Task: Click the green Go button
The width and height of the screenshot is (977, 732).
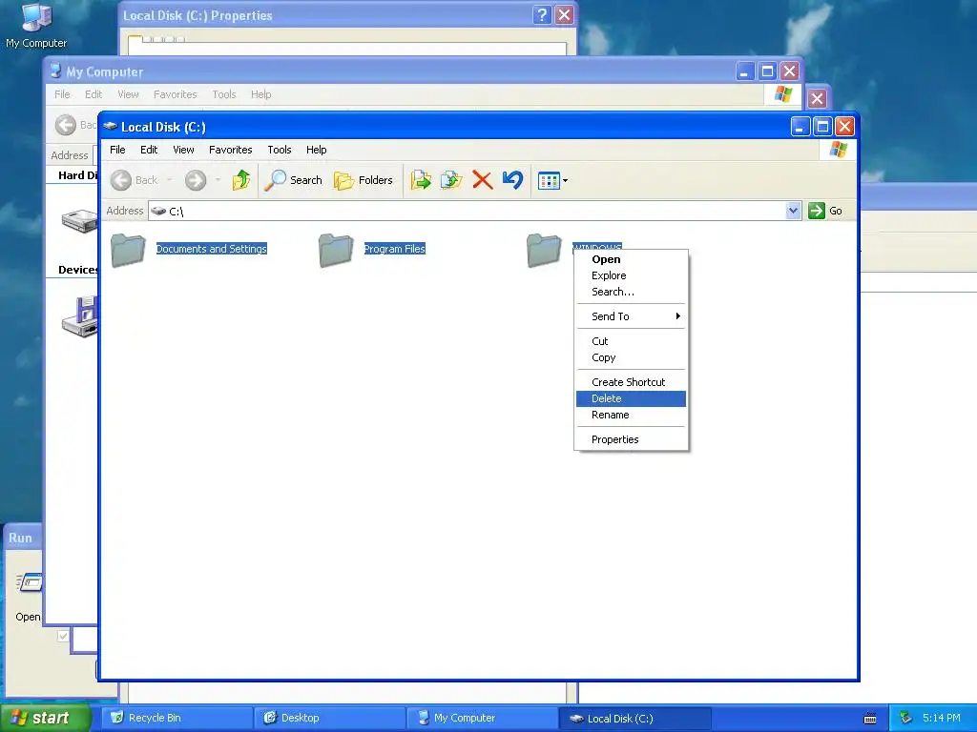Action: pos(825,211)
